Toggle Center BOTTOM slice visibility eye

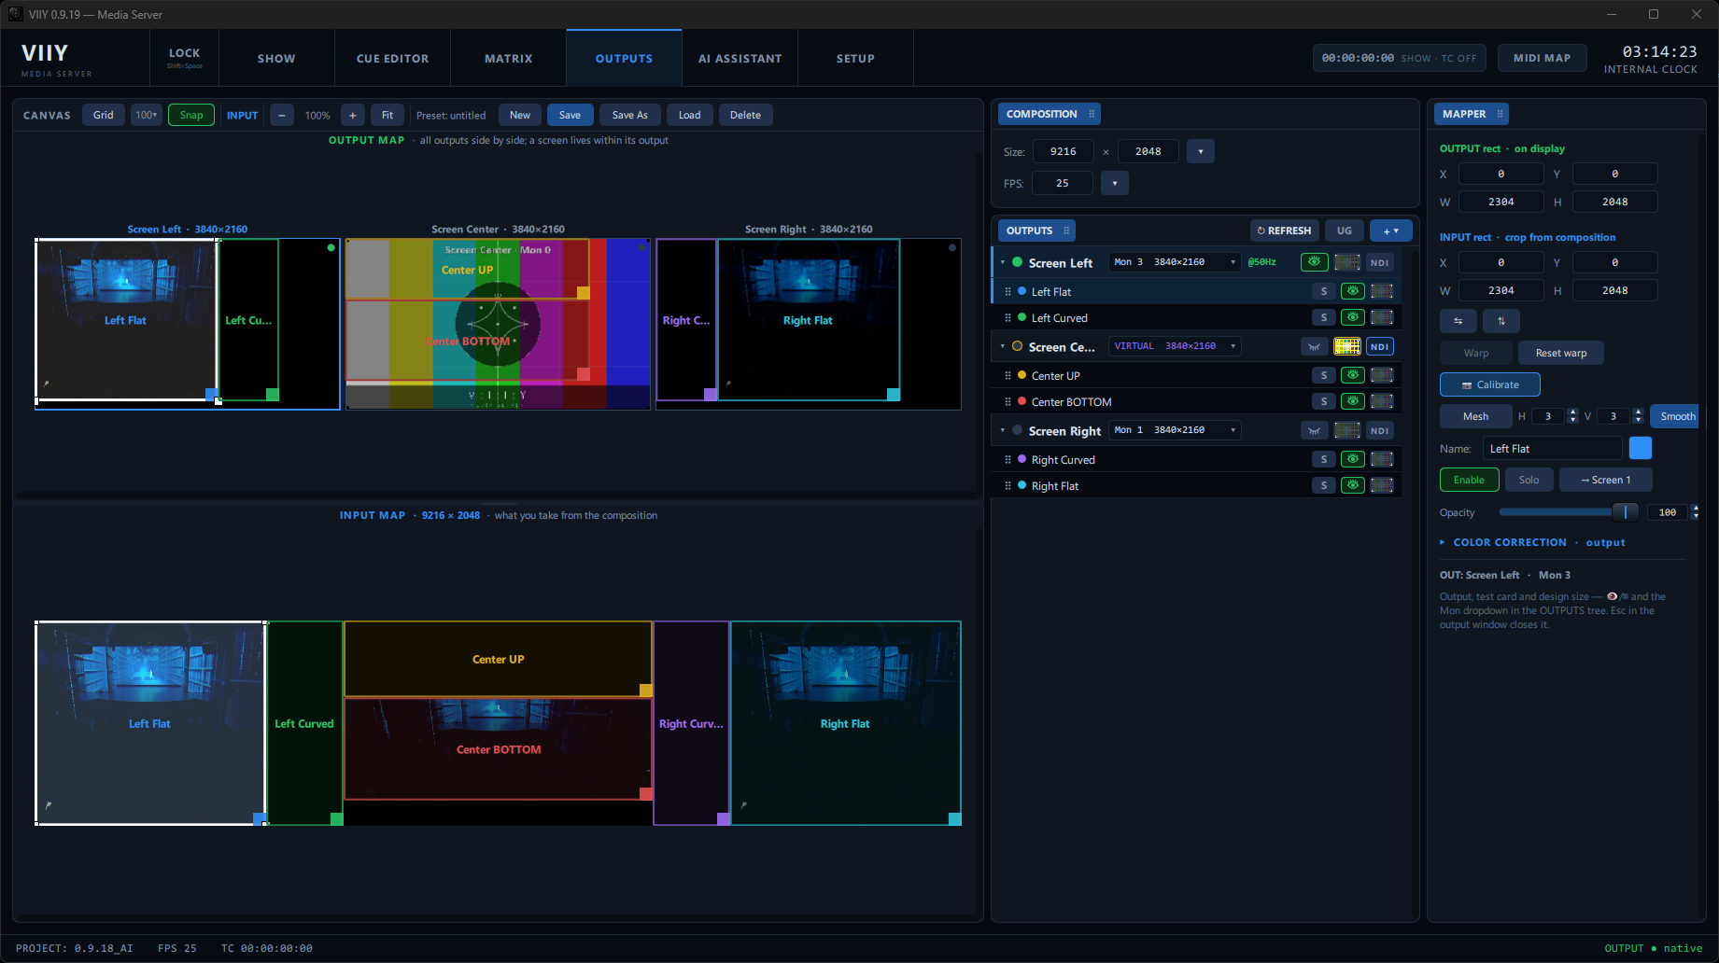click(x=1352, y=401)
